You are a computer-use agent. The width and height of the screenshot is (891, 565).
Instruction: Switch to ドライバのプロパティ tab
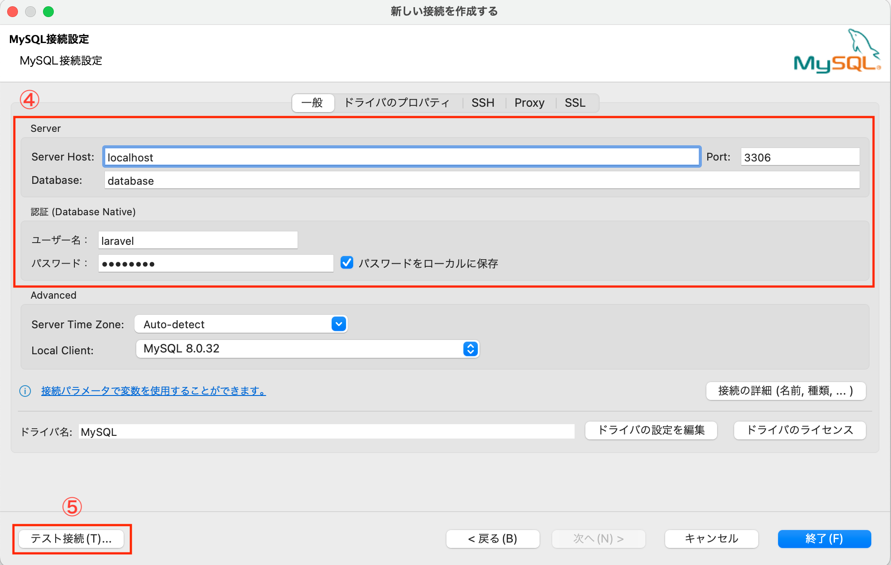point(397,103)
